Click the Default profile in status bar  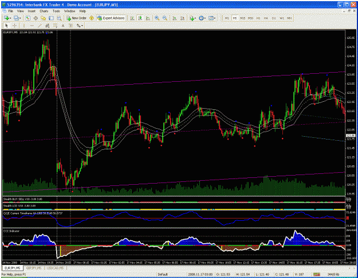point(163,275)
